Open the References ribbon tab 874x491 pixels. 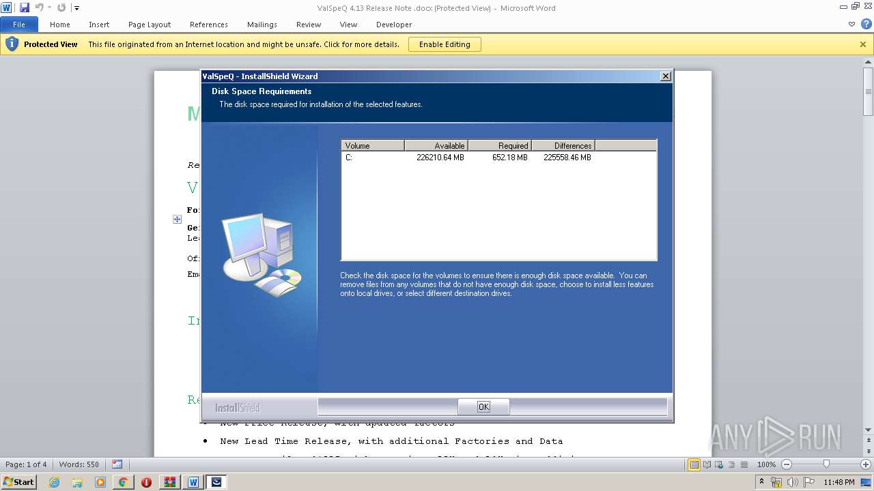209,25
